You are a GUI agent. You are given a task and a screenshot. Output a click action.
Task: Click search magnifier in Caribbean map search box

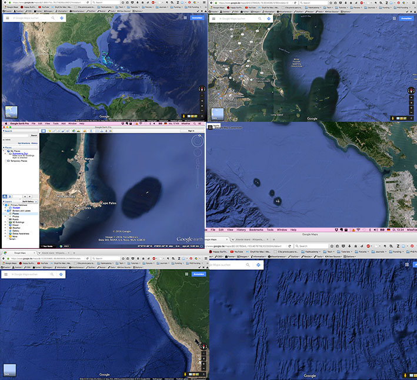(x=53, y=18)
